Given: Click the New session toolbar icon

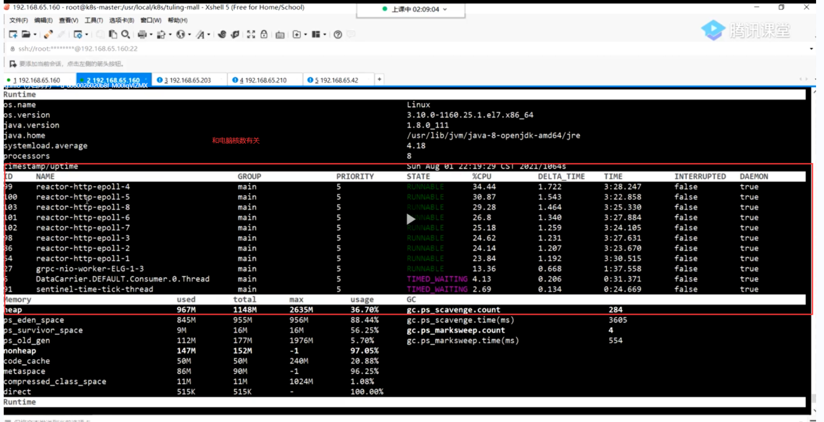Looking at the screenshot, I should 13,34.
